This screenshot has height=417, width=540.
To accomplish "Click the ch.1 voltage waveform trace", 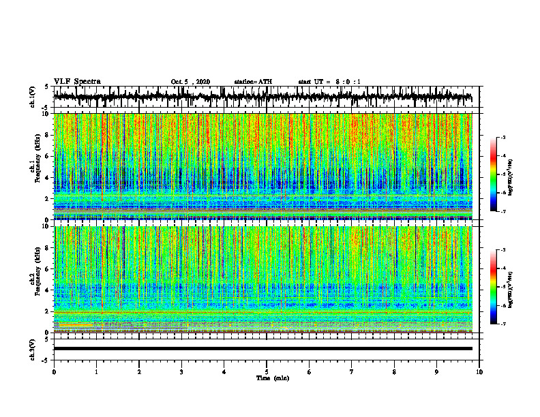I will click(262, 97).
